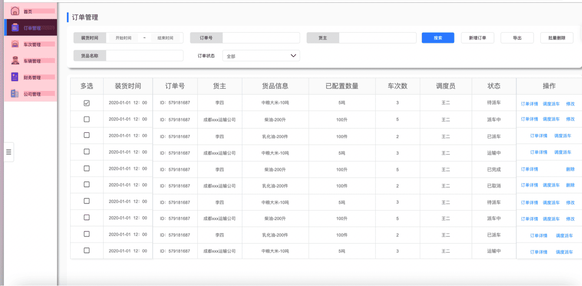This screenshot has height=286, width=582.
Task: Click the 车辆管理 sidebar icon
Action: point(15,61)
